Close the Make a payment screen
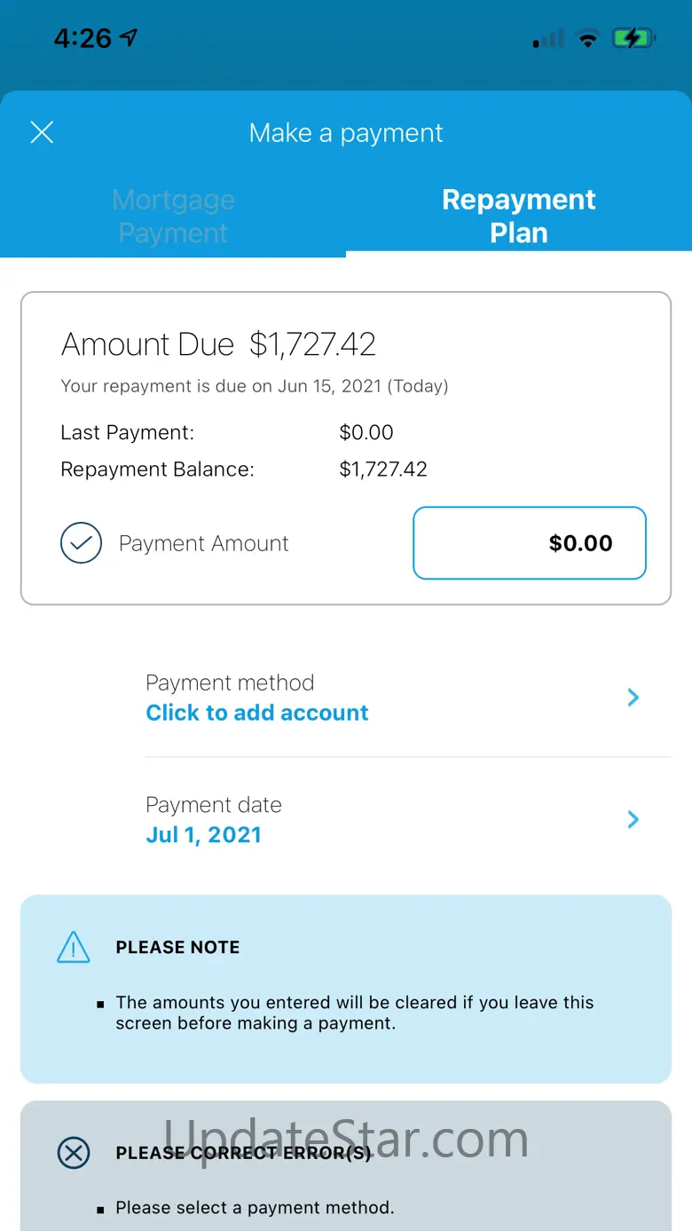Screen dimensions: 692x1231 (42, 133)
